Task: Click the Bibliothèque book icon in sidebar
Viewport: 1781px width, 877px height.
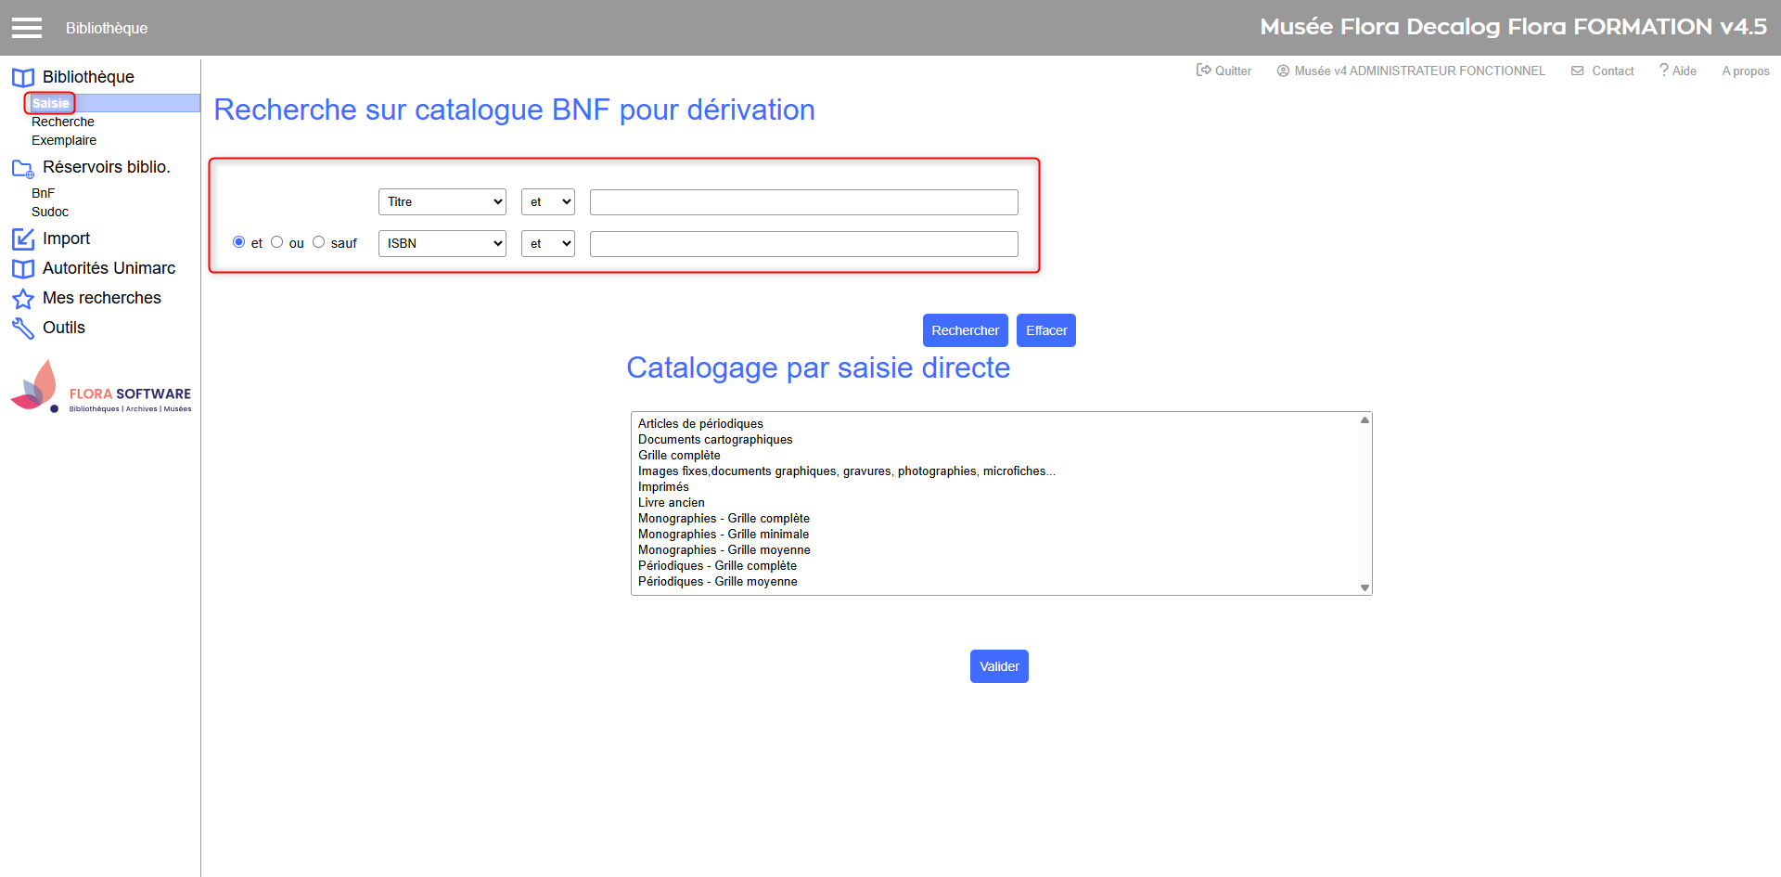Action: coord(22,77)
